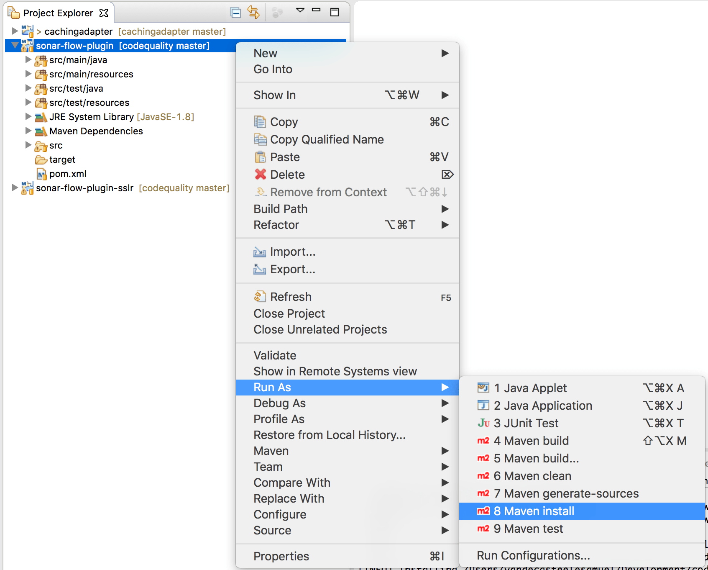
Task: Click the JRE System Library icon
Action: click(x=41, y=117)
